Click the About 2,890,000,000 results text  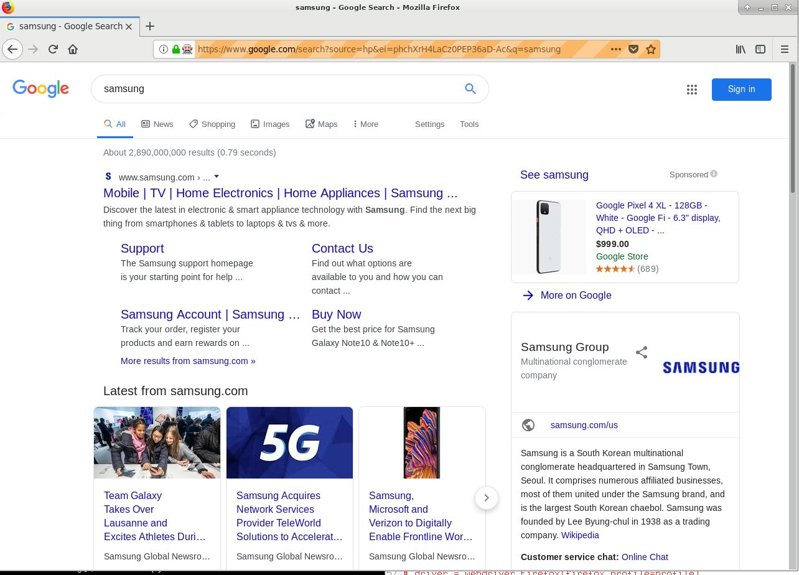pyautogui.click(x=190, y=152)
